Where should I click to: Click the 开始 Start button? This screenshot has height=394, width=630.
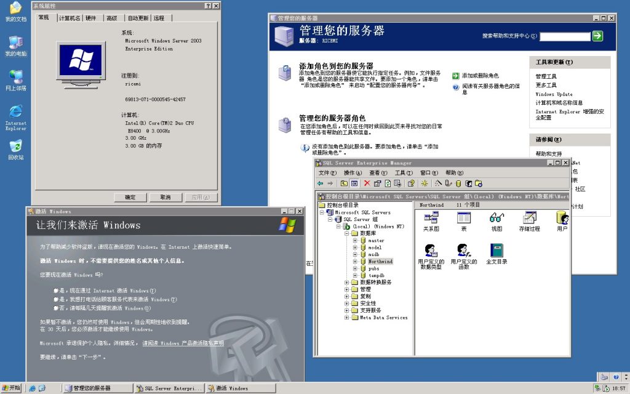tap(11, 388)
